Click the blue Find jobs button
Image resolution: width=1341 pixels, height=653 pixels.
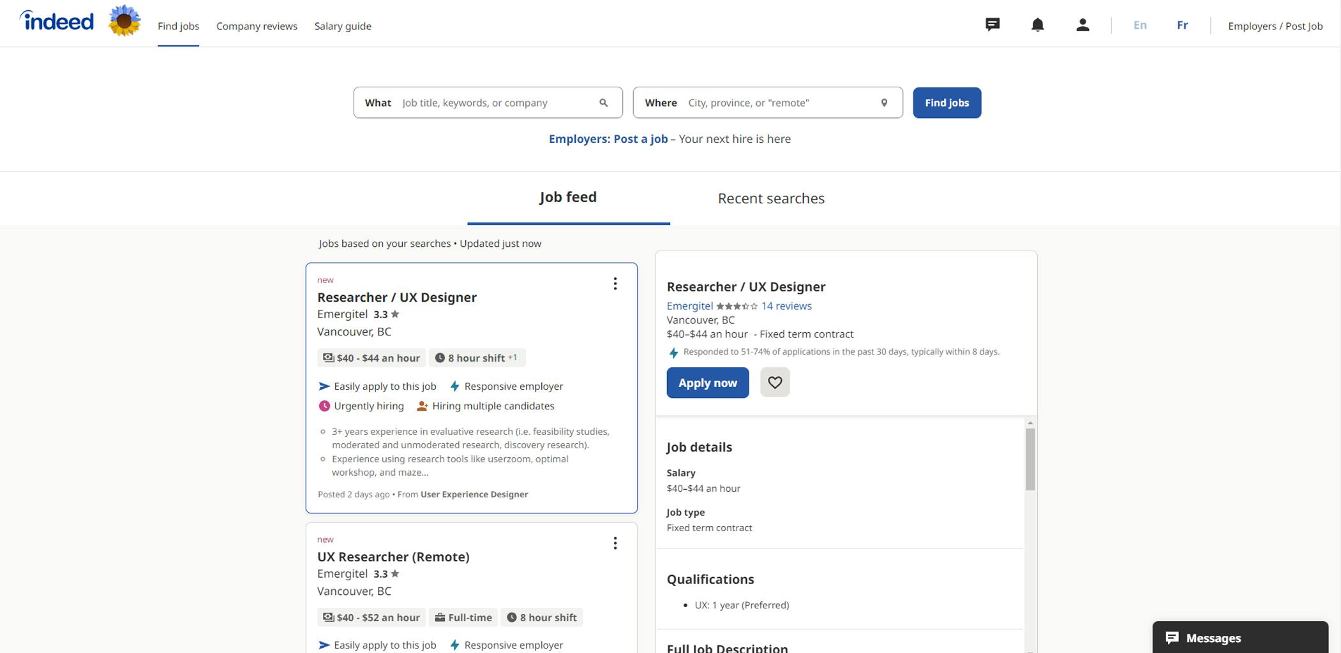[x=947, y=103]
